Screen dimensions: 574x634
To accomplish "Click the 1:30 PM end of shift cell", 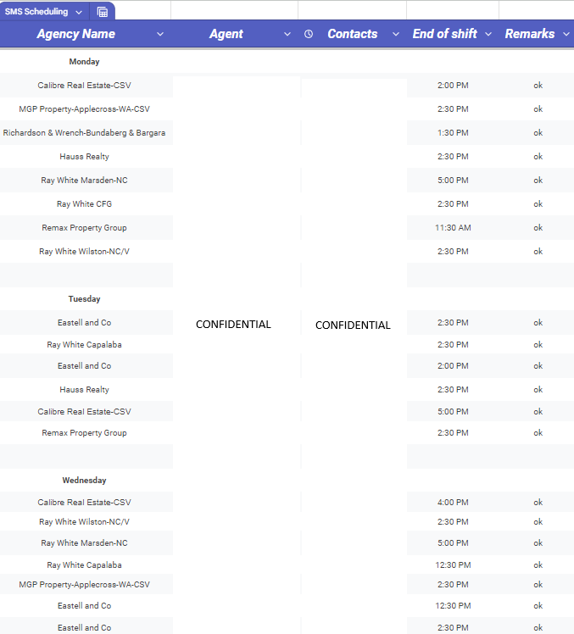I will click(453, 132).
